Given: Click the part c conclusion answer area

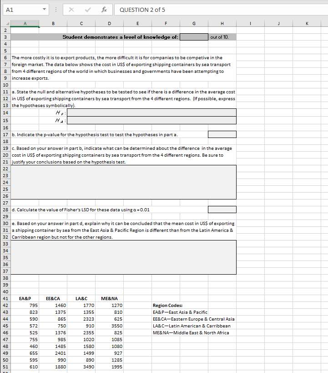Looking at the screenshot, I should (x=124, y=182).
